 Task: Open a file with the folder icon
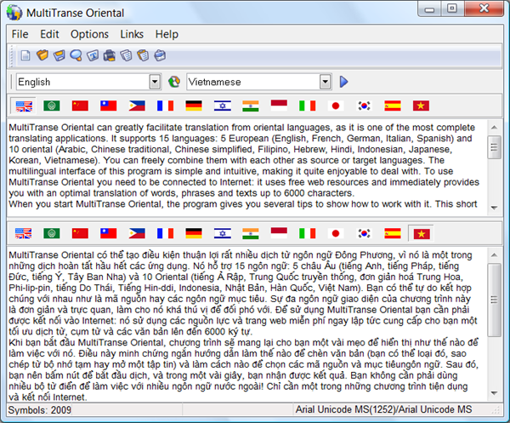pyautogui.click(x=42, y=55)
